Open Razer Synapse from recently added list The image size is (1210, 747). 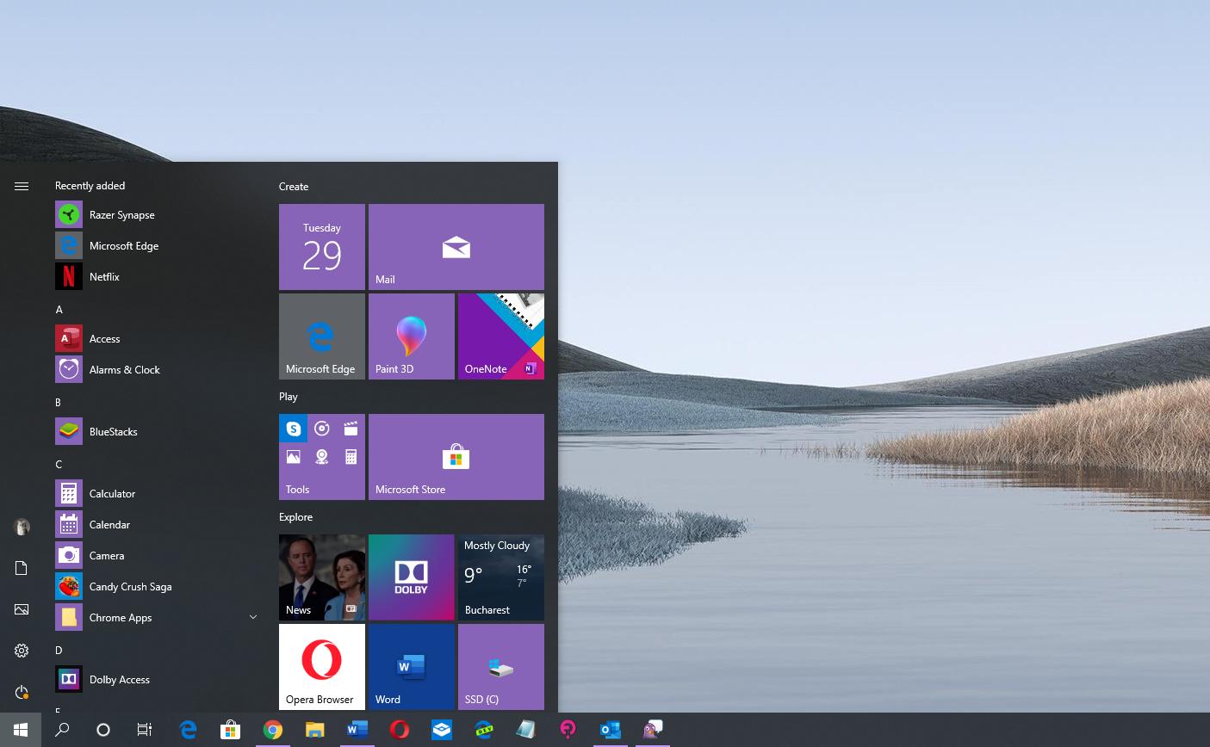click(x=157, y=215)
